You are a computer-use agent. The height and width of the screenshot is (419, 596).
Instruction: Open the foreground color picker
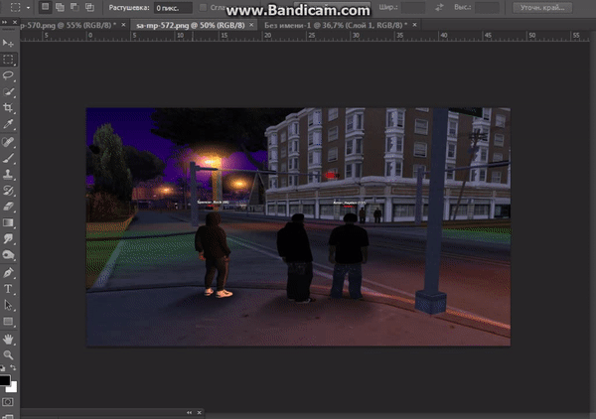(x=5, y=380)
